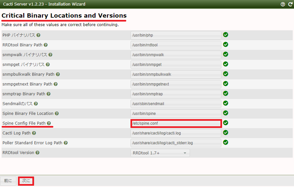294x187 pixels.
Task: Focus the Cacti Log Path field
Action: point(176,133)
